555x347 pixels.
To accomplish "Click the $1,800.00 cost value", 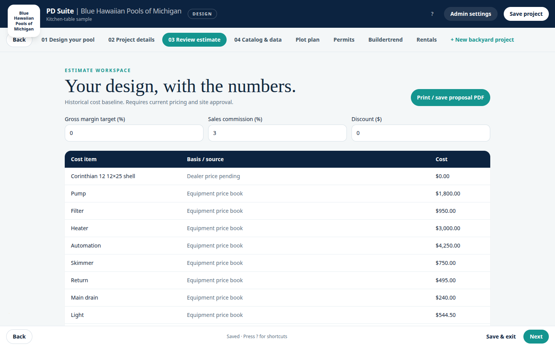I will [x=448, y=194].
